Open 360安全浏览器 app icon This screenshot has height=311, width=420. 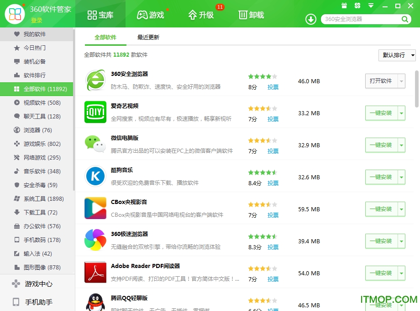click(95, 80)
